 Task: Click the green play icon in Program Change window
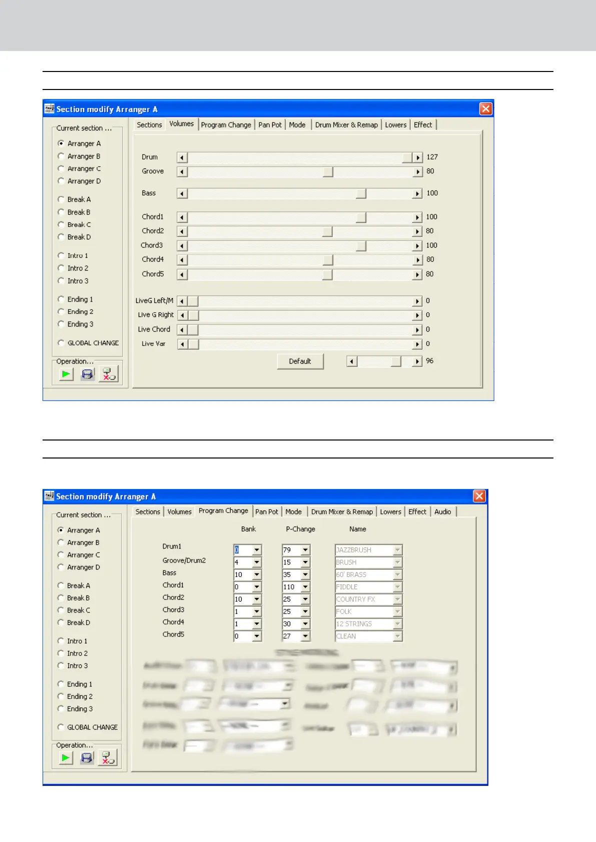click(x=66, y=757)
